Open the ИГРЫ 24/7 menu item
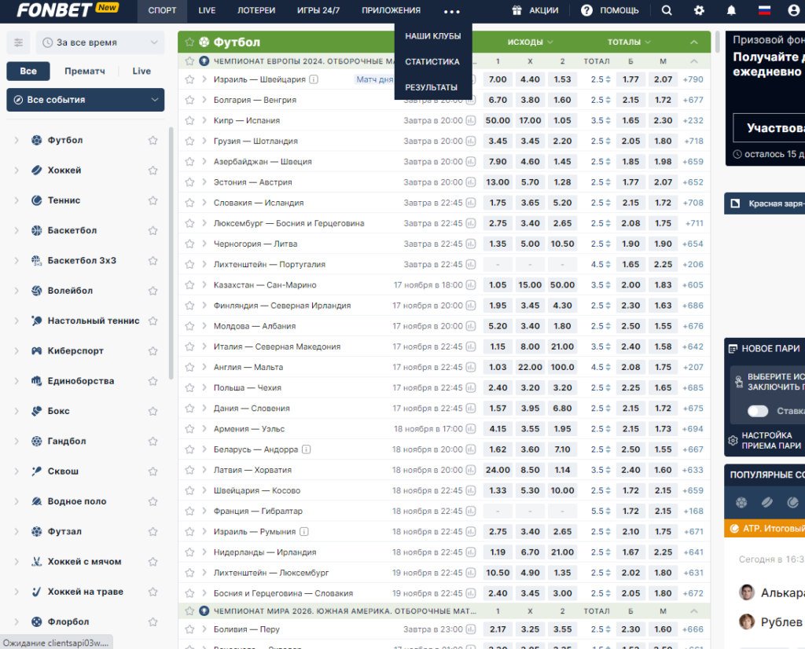The height and width of the screenshot is (649, 805). [x=318, y=10]
